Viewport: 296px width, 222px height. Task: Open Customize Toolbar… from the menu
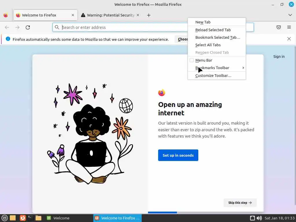pos(217,75)
